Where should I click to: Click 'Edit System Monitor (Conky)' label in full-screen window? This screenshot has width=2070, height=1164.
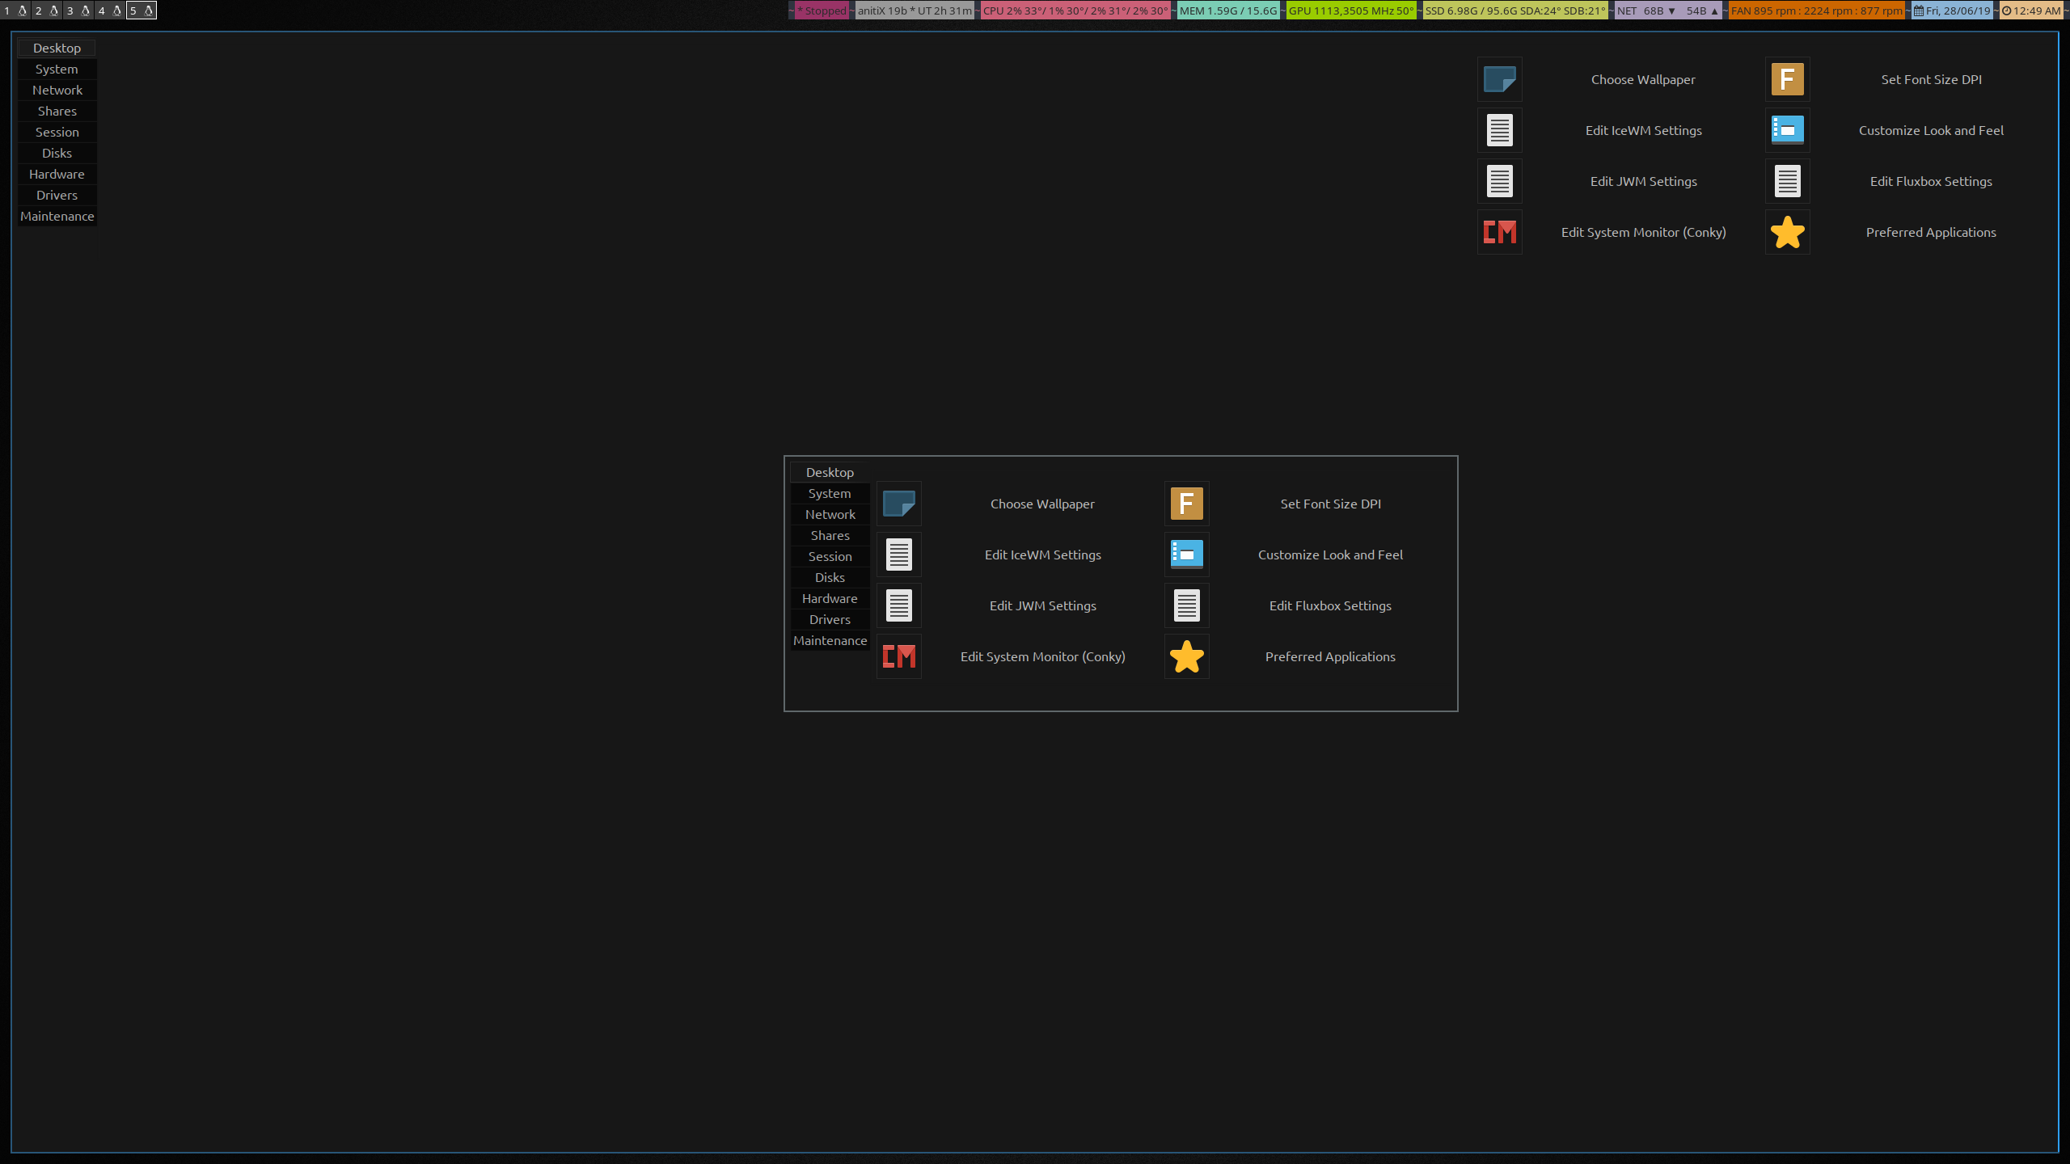click(x=1643, y=232)
